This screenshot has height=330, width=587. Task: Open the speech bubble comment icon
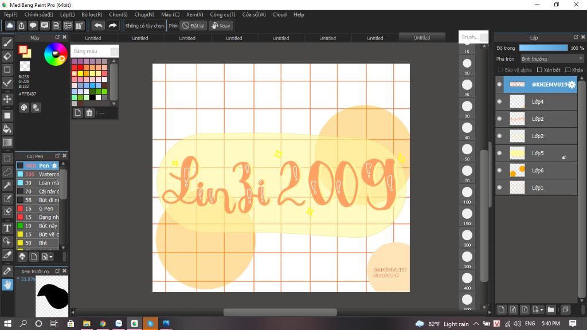(x=33, y=25)
